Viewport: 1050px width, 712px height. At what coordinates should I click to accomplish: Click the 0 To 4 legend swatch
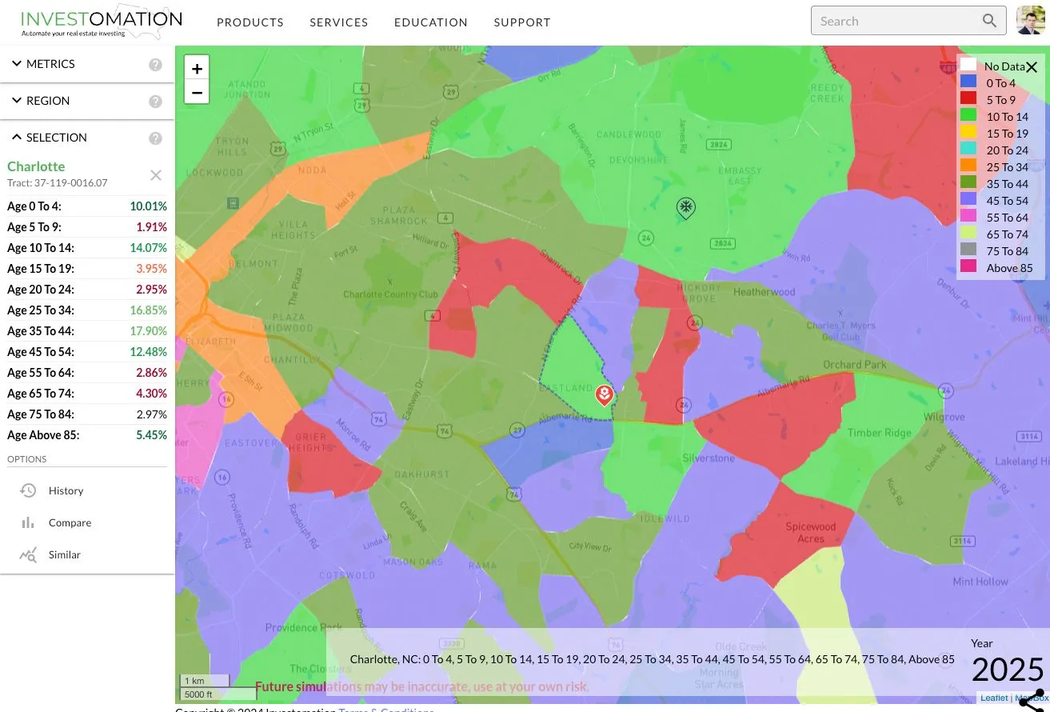[968, 82]
